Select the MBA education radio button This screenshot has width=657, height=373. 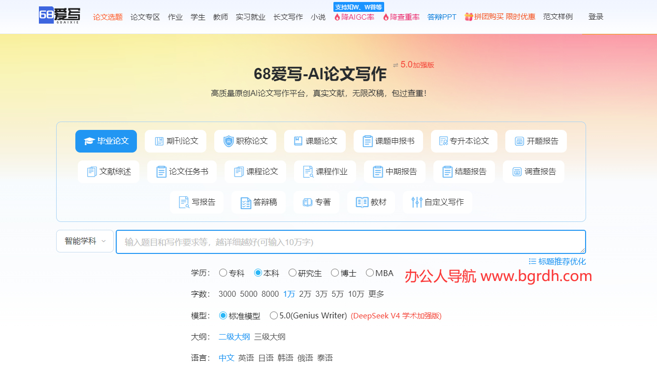370,273
